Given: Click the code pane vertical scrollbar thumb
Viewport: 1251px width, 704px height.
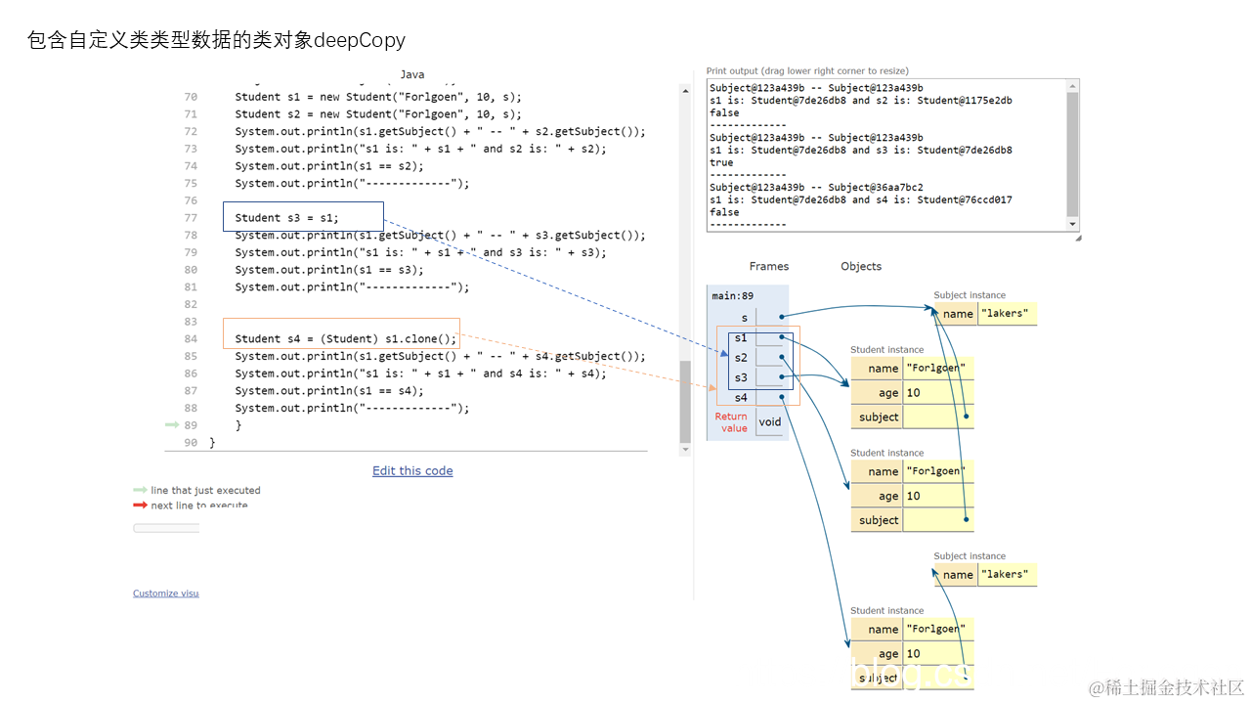Looking at the screenshot, I should (x=685, y=401).
